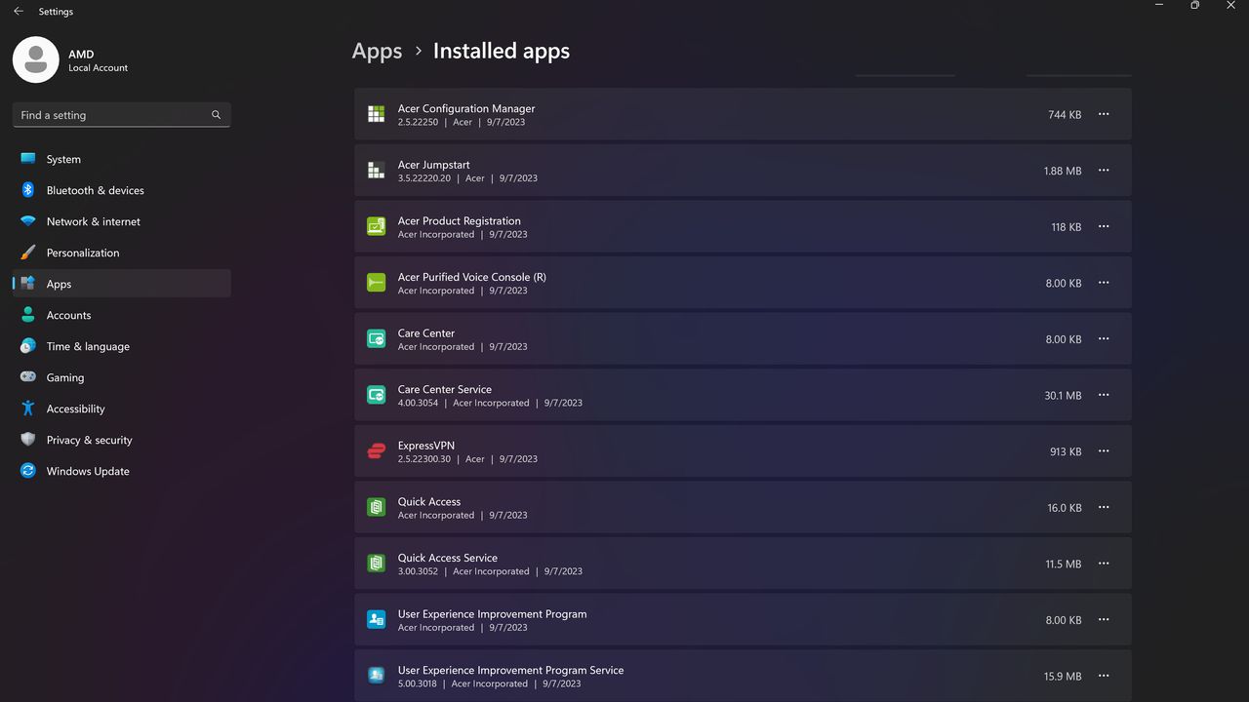Click the ExpressVPN app icon

[376, 451]
